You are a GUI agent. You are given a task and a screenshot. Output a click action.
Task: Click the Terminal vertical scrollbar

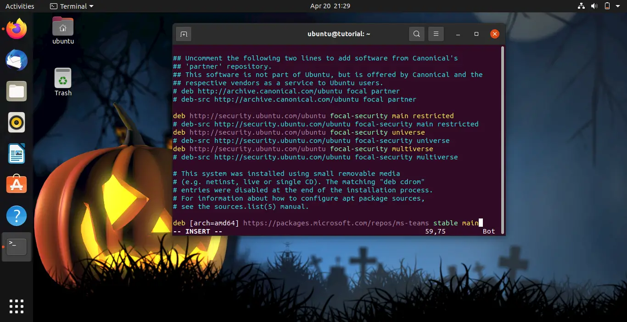[x=503, y=140]
